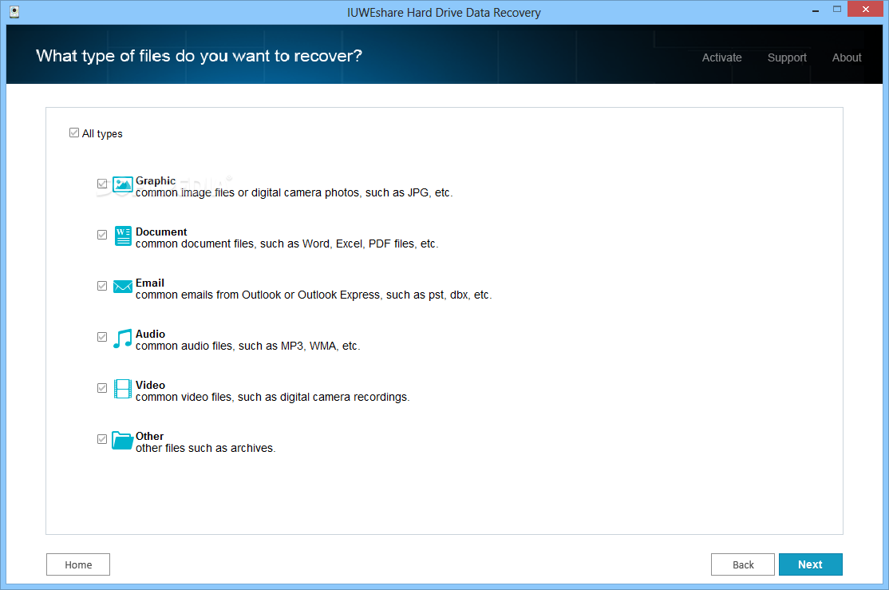Click the Email label
This screenshot has height=590, width=889.
150,283
